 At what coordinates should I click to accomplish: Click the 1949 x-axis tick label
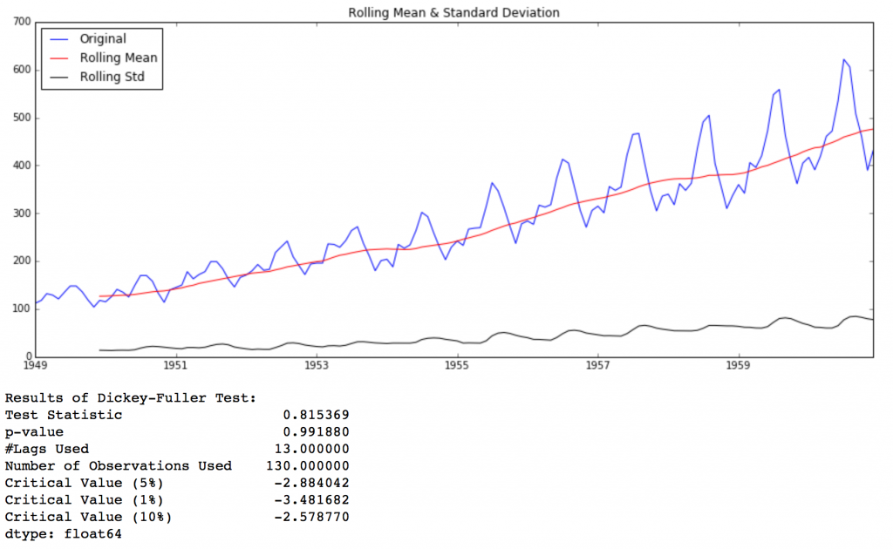coord(35,366)
